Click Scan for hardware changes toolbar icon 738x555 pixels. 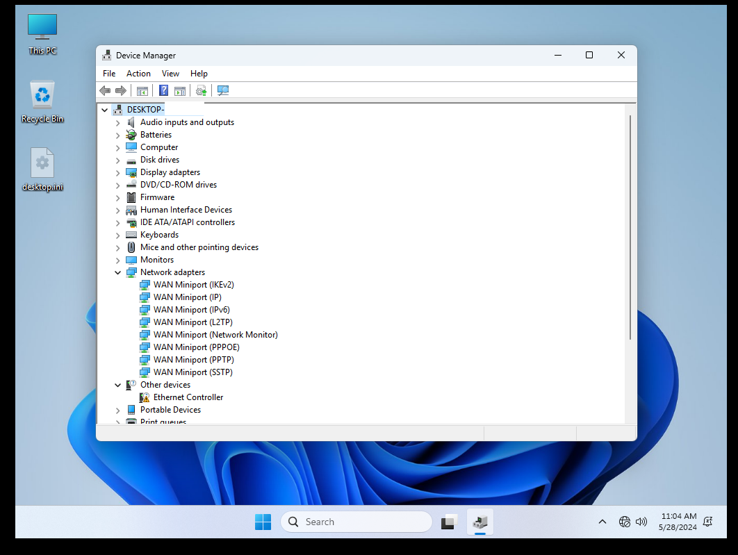click(223, 90)
